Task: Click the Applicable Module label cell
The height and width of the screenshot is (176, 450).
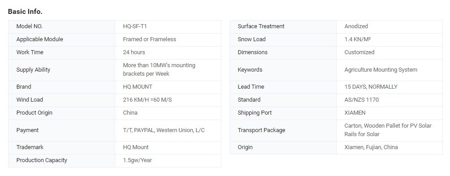Action: point(61,39)
